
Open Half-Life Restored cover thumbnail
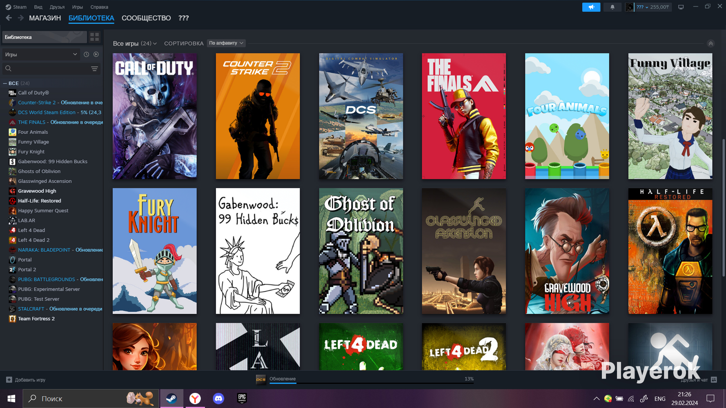tap(670, 251)
